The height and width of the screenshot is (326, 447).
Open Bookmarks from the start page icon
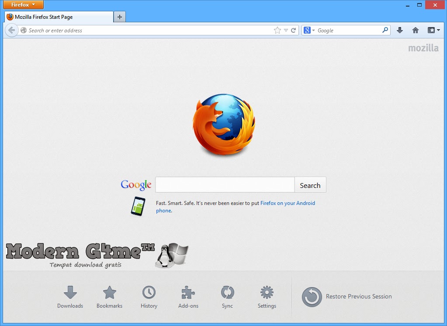(x=109, y=293)
